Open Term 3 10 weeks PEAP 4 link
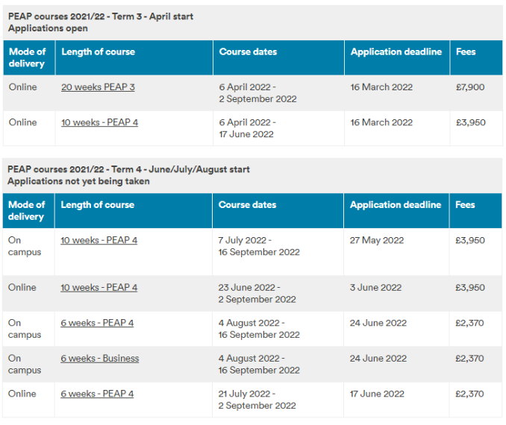This screenshot has width=506, height=425. point(99,122)
